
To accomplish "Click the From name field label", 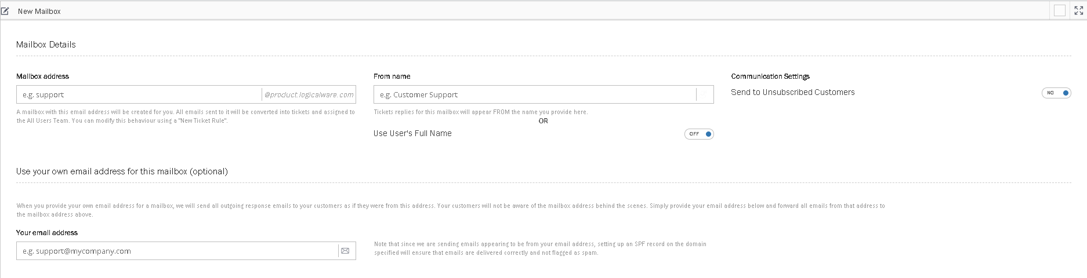I will pos(392,76).
